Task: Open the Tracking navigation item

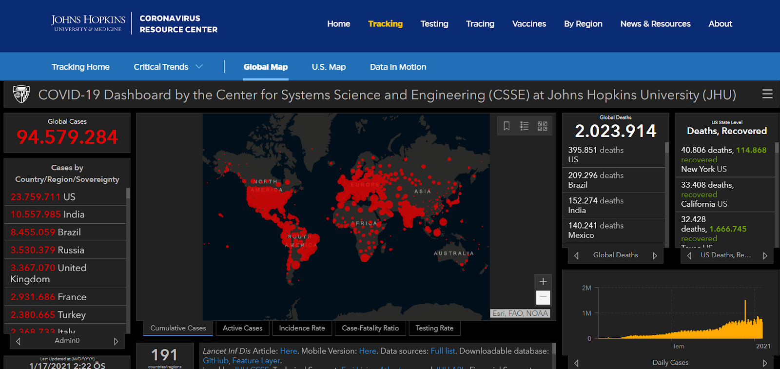Action: (385, 23)
